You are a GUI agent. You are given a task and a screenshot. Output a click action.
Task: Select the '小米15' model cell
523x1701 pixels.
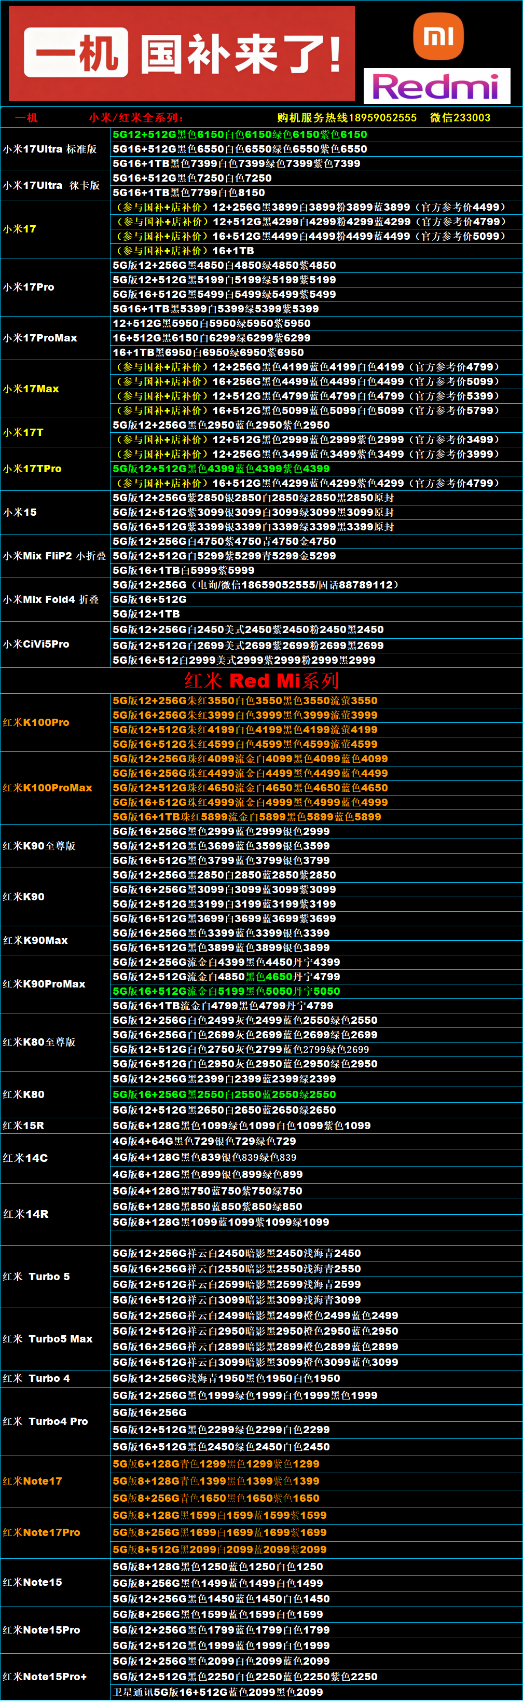click(56, 512)
